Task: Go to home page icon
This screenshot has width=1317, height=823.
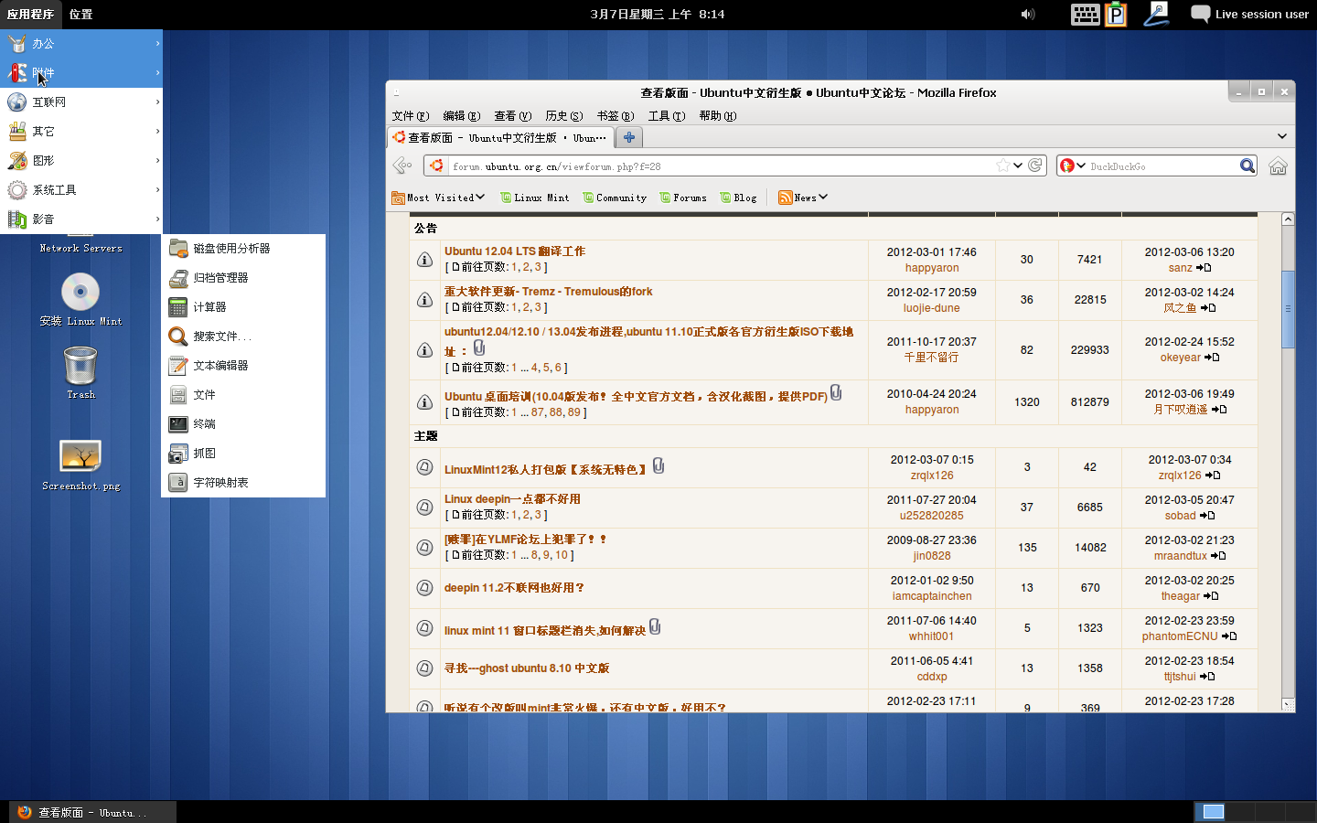Action: (x=1278, y=166)
